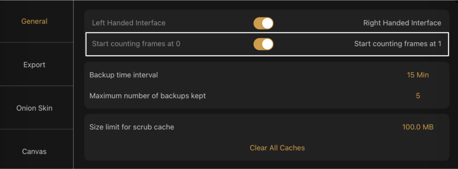Select the Backup time interval row label
Viewport: 458px width, 169px height.
[123, 75]
